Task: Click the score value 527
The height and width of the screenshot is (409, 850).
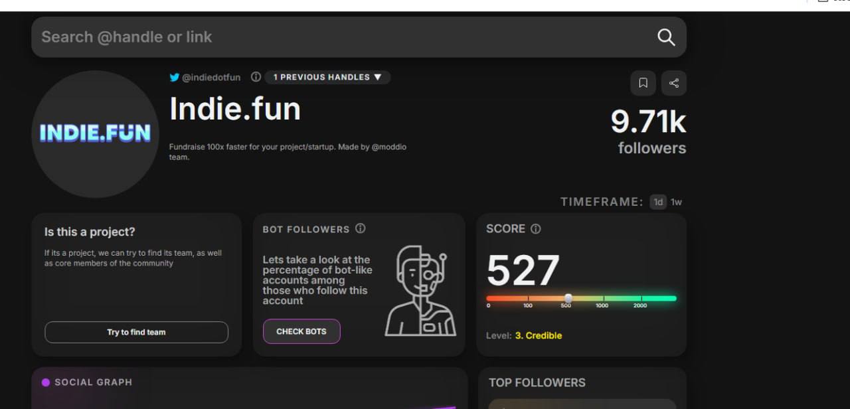Action: point(523,270)
